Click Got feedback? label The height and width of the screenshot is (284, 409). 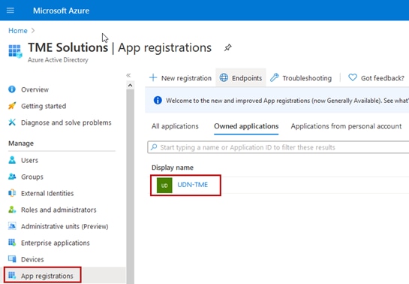[383, 78]
